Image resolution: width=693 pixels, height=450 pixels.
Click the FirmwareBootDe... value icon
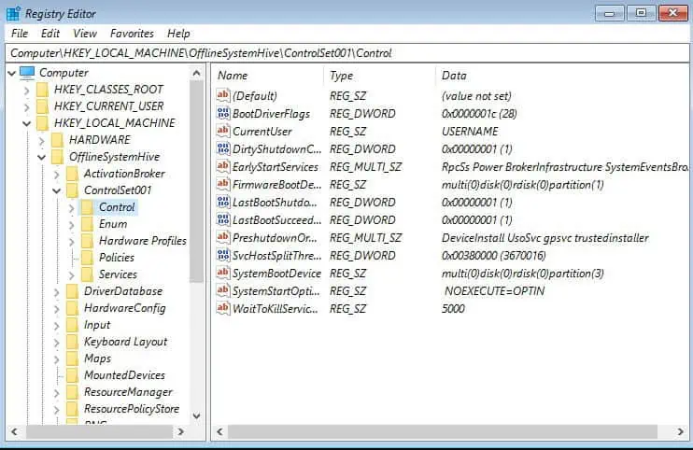[x=223, y=184]
